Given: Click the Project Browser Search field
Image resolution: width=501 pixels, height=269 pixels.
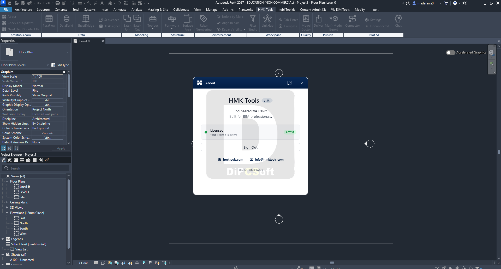Looking at the screenshot, I should [36, 168].
